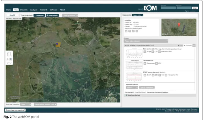Click the Interactive Plot icon for time-series data
This screenshot has width=203, height=120.
click(x=159, y=52)
